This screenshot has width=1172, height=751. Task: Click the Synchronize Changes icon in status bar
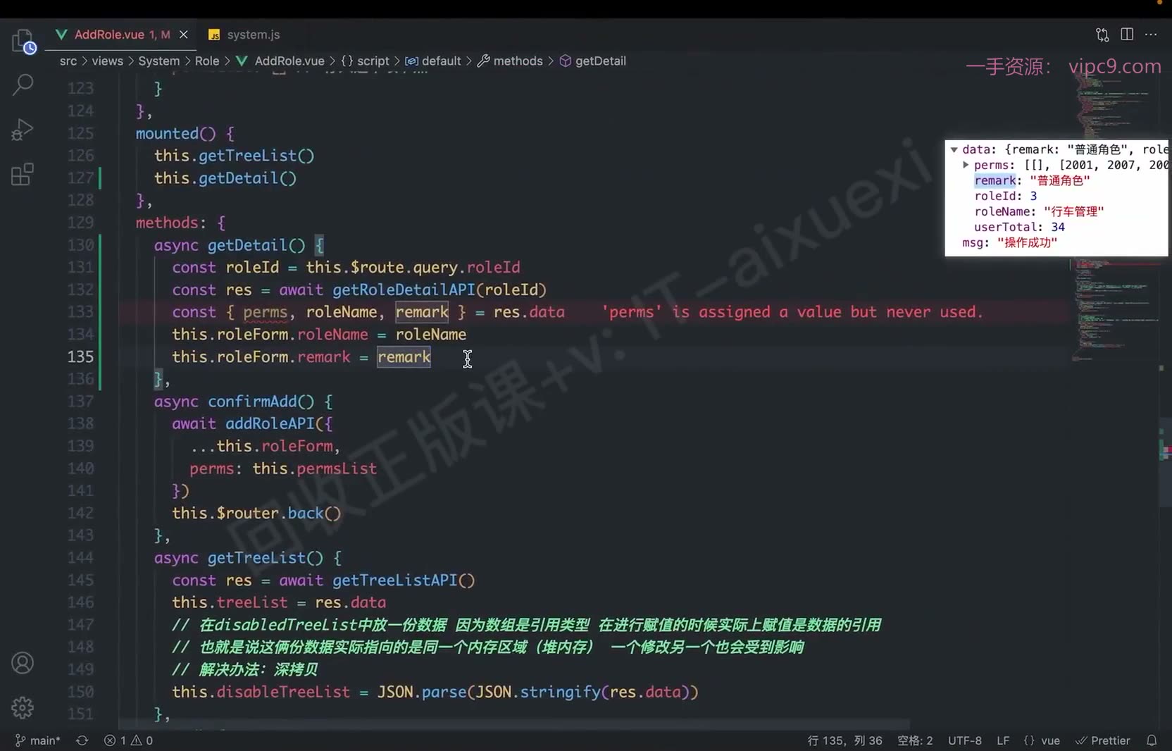[82, 740]
